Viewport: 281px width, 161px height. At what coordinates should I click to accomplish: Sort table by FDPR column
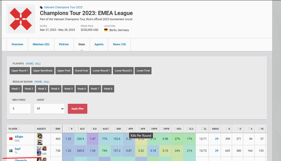(165, 129)
